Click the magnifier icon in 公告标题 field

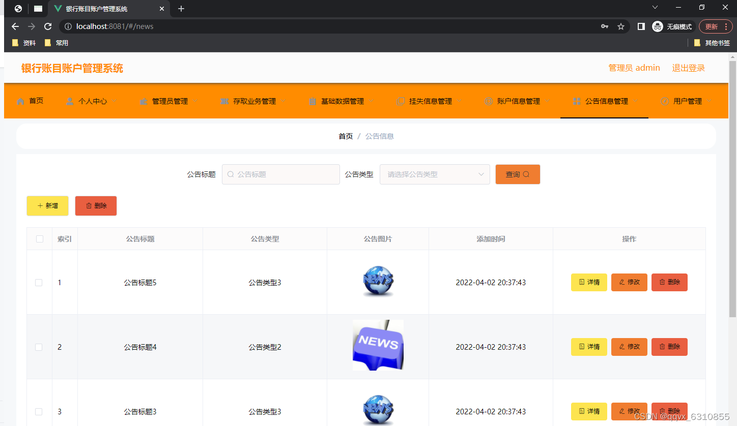pyautogui.click(x=231, y=174)
